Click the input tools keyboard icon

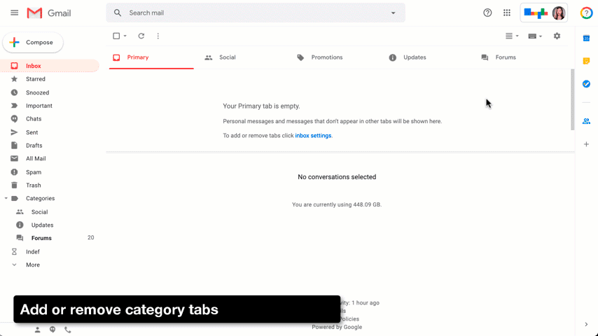click(x=532, y=36)
